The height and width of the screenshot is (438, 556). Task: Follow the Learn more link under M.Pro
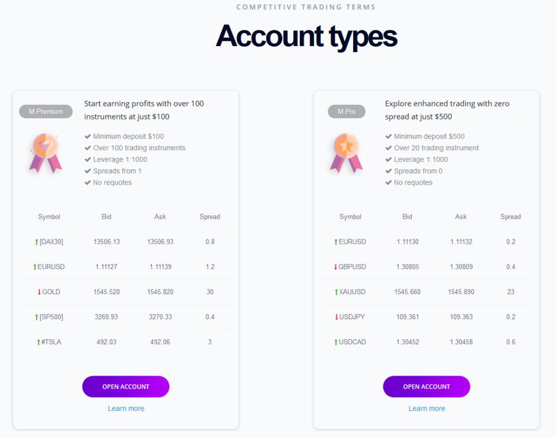(x=427, y=409)
